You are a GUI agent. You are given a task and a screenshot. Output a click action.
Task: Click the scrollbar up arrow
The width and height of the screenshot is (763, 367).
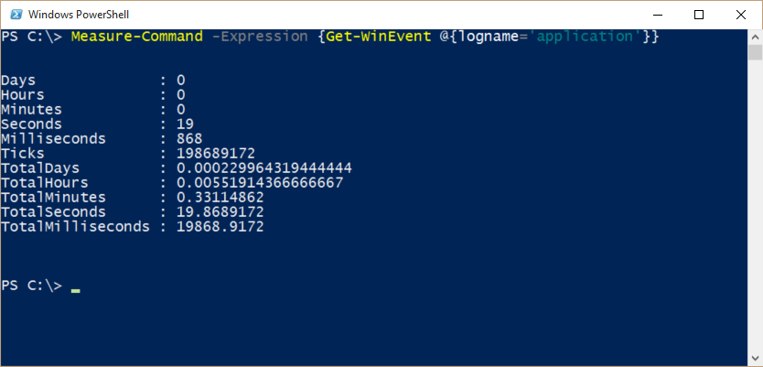(x=756, y=37)
